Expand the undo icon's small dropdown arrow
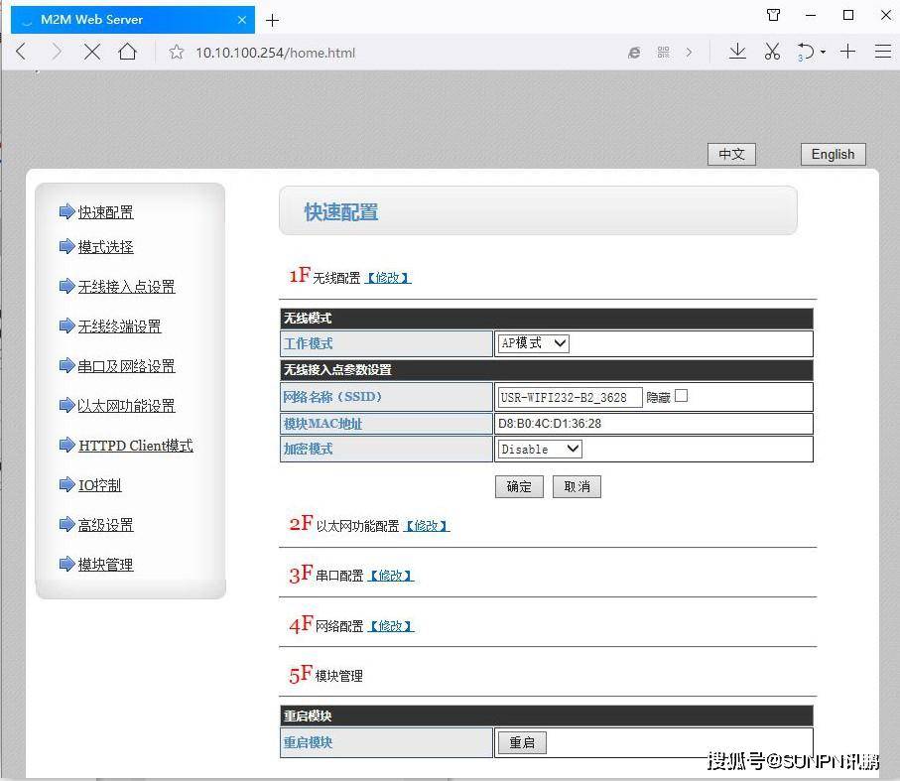This screenshot has height=781, width=900. pos(823,52)
